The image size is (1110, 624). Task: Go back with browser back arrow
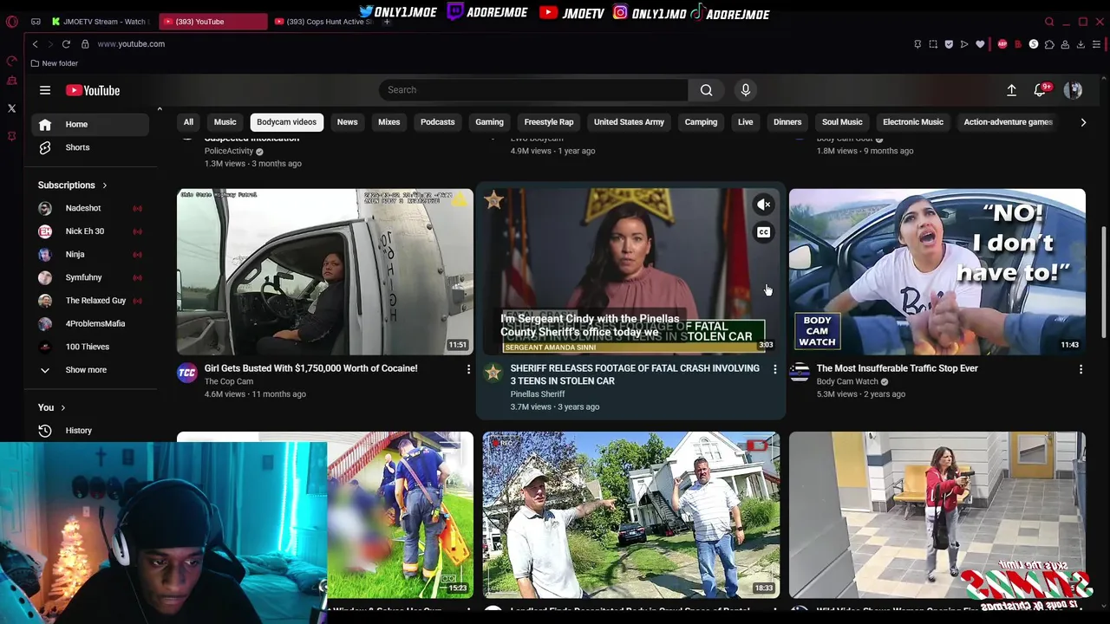point(35,44)
